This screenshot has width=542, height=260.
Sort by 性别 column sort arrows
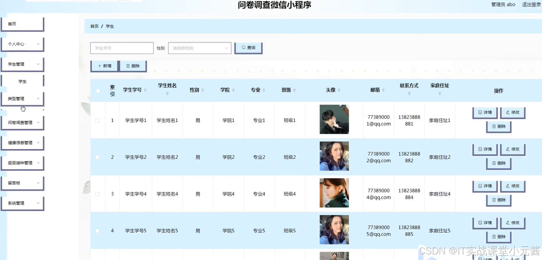pyautogui.click(x=202, y=90)
